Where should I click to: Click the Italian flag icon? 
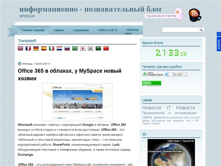tap(52, 48)
